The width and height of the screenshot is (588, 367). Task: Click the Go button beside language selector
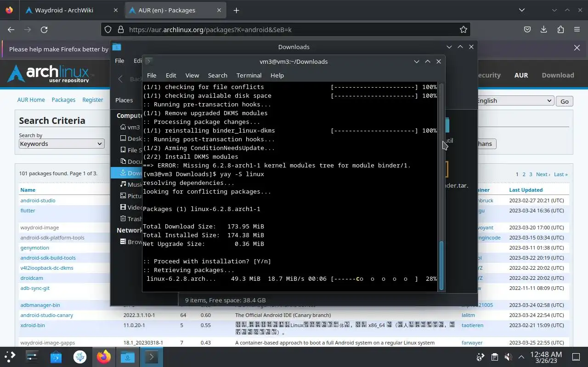565,101
